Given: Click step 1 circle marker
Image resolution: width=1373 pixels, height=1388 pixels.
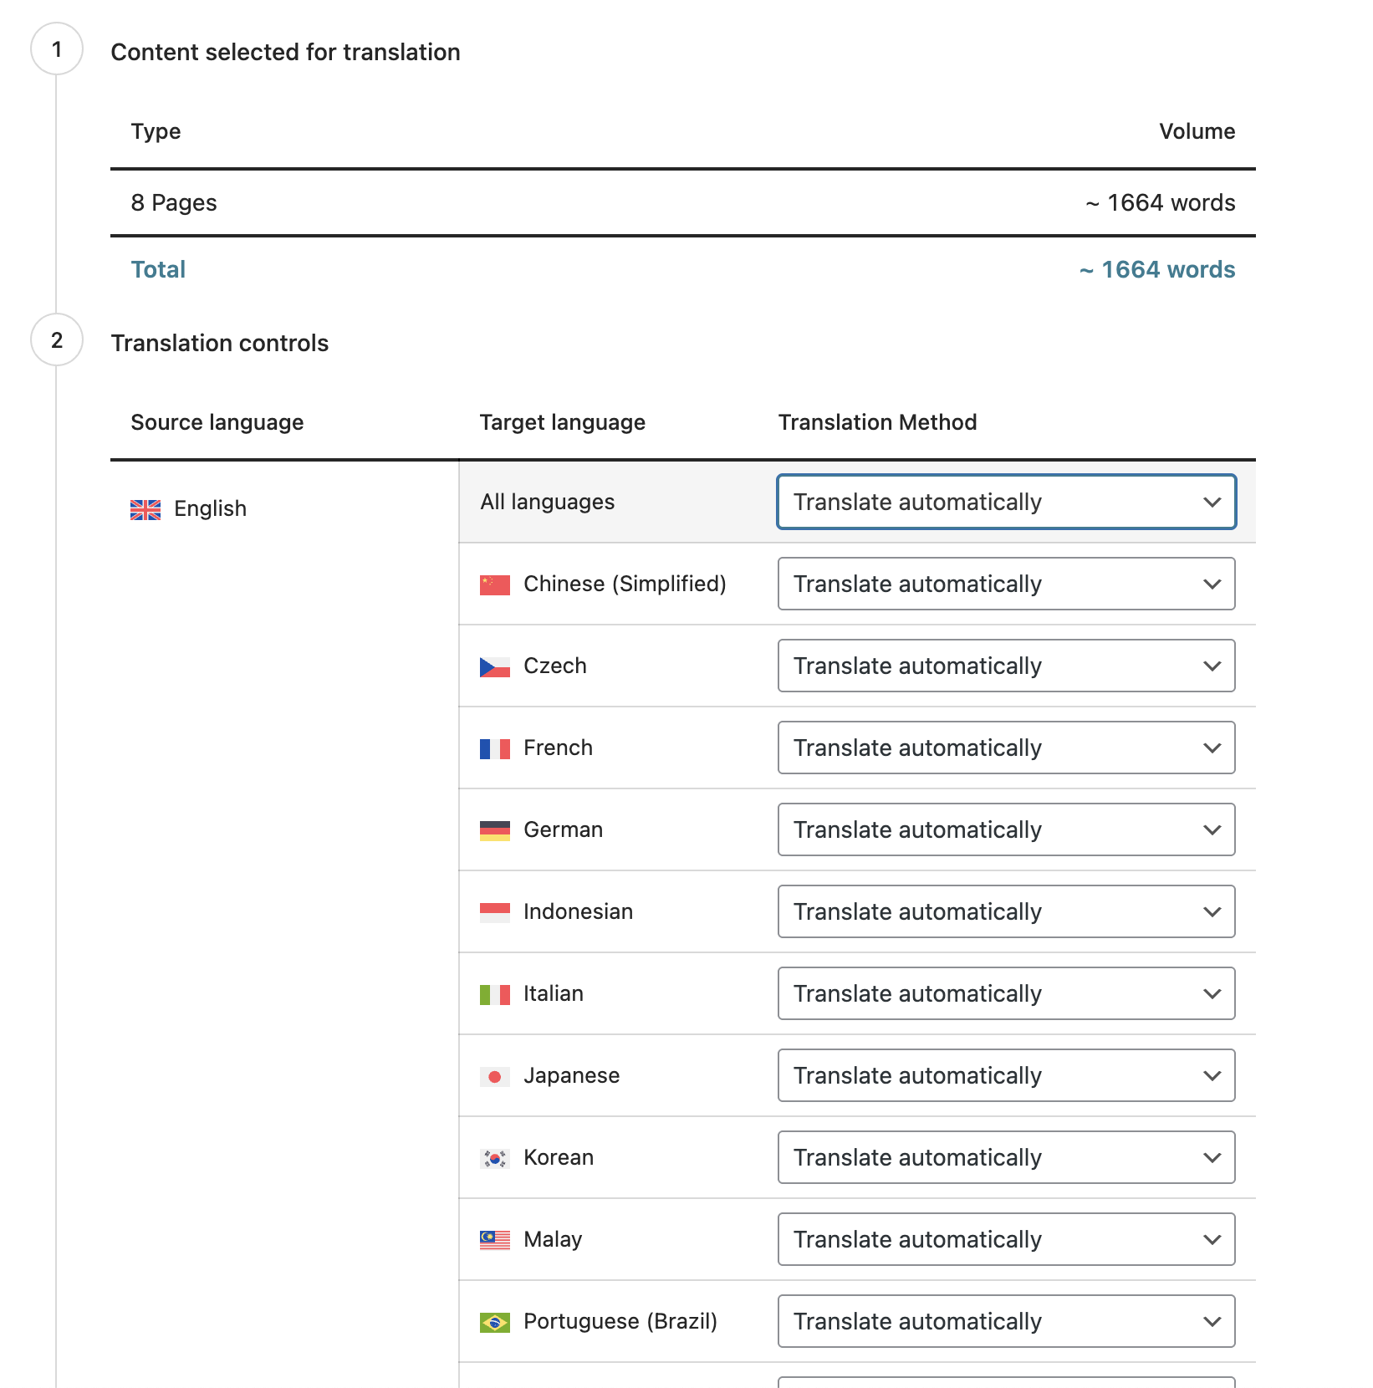Looking at the screenshot, I should (57, 48).
